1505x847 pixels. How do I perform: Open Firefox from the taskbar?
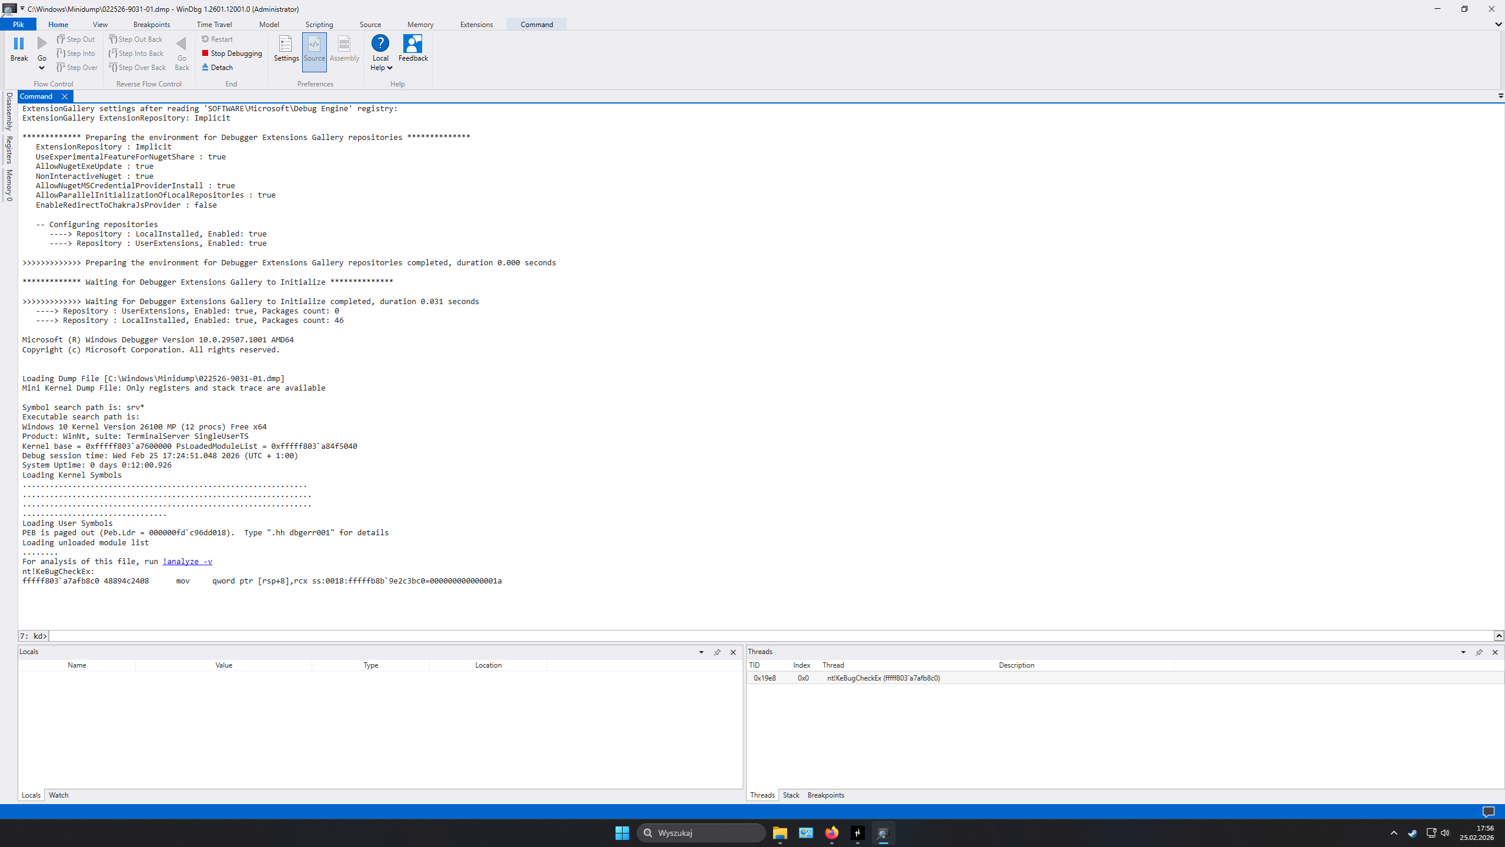(x=831, y=833)
